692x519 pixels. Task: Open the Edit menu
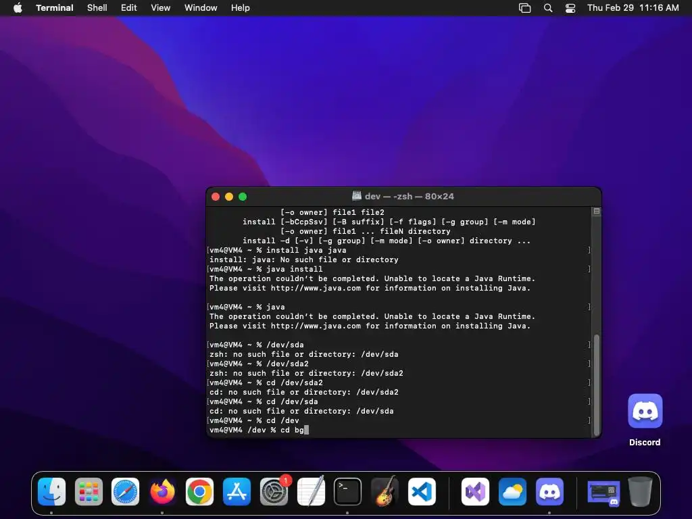point(129,7)
